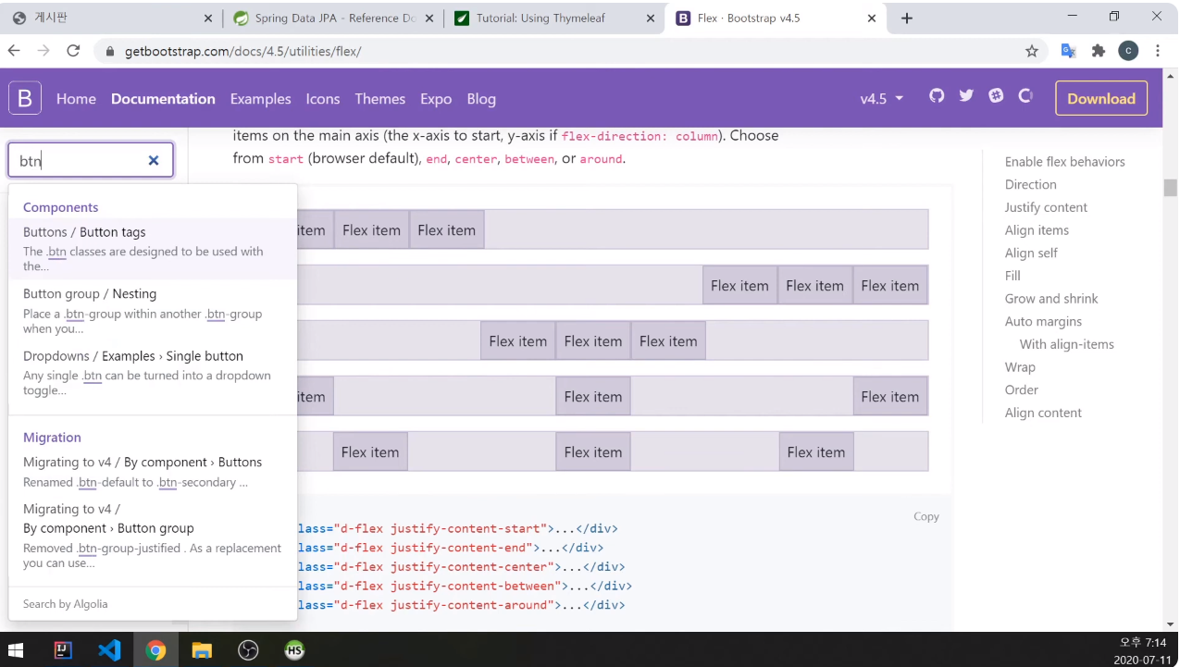This screenshot has width=1180, height=667.
Task: Open the Expo nav item
Action: pyautogui.click(x=436, y=98)
